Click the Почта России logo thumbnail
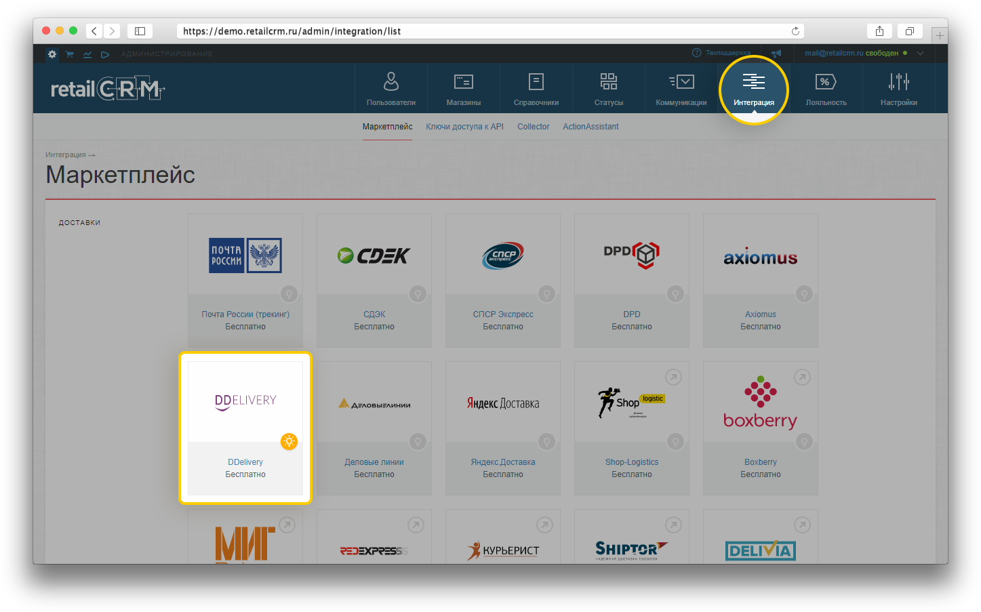Screen dimensions: 981x612 pos(245,256)
